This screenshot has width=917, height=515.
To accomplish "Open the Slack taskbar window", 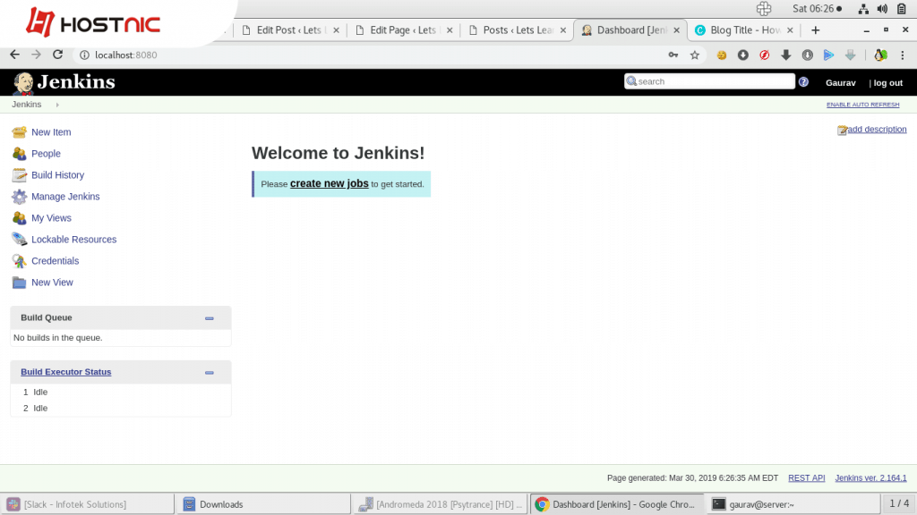I will click(x=88, y=504).
